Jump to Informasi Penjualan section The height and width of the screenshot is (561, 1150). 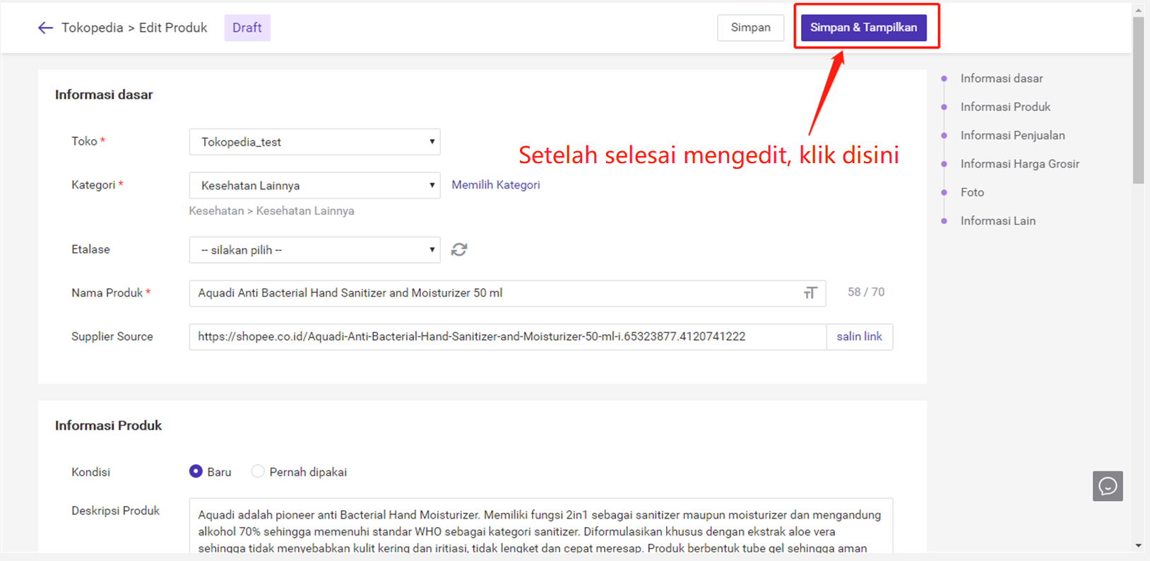point(1012,135)
